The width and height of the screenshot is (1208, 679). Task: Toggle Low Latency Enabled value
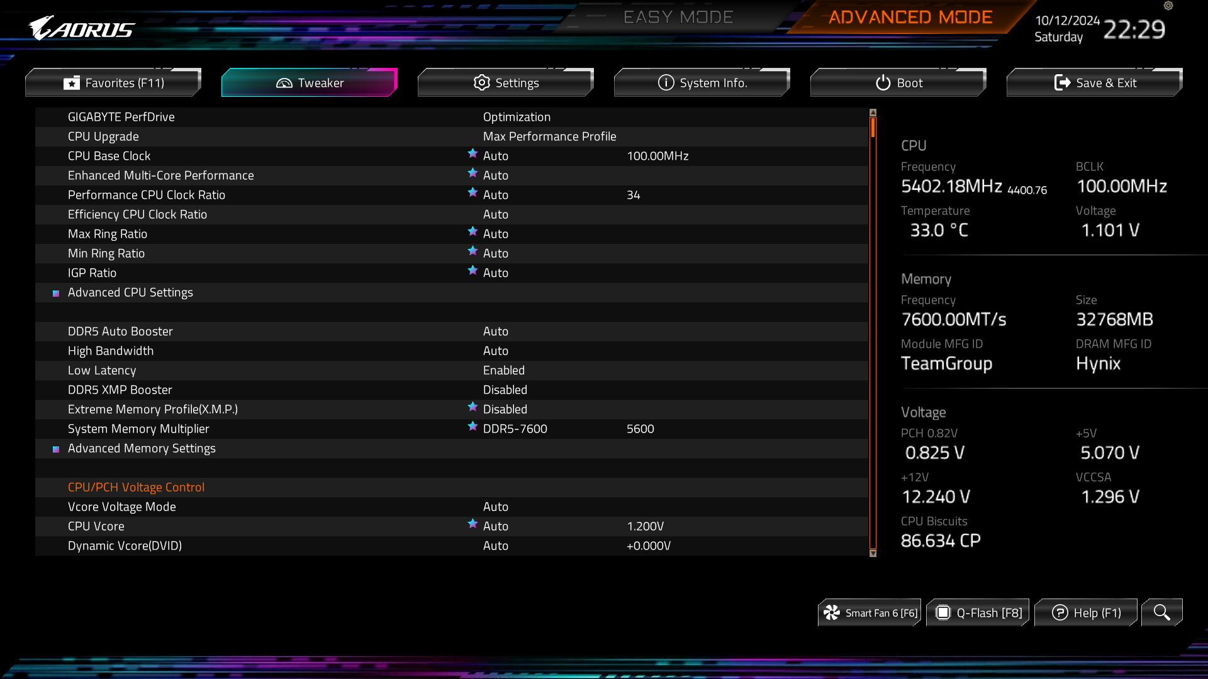coord(503,370)
